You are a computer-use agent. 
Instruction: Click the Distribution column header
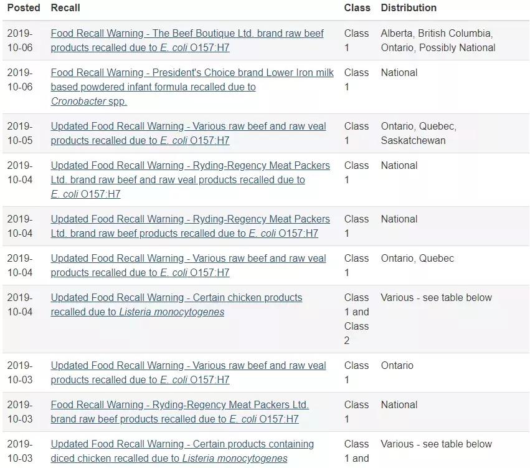pos(409,8)
